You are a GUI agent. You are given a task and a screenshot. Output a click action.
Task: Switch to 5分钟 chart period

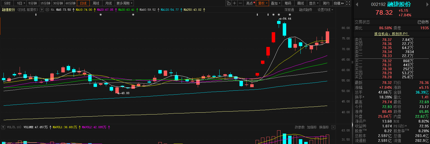pos(32,3)
